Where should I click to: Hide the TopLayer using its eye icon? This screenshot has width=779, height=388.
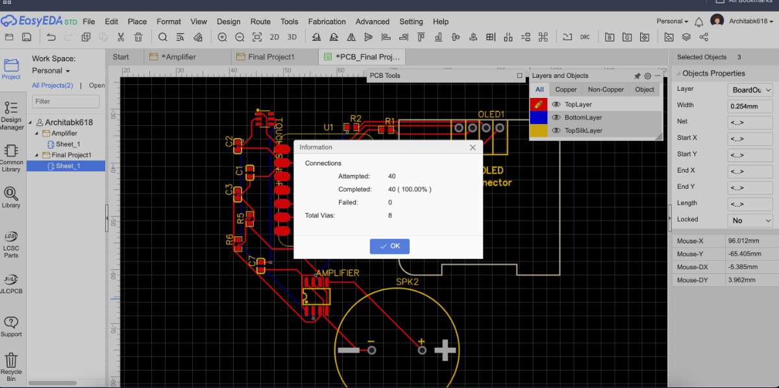(x=556, y=104)
